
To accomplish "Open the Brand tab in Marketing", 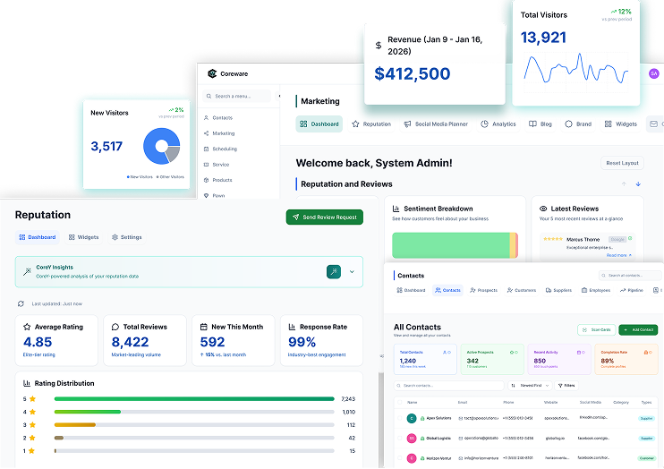I will [578, 124].
